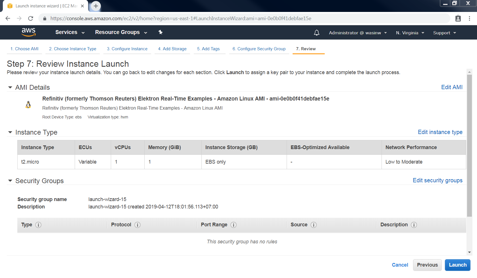The image size is (477, 278).
Task: Click the Low to Moderate network cell
Action: 424,162
